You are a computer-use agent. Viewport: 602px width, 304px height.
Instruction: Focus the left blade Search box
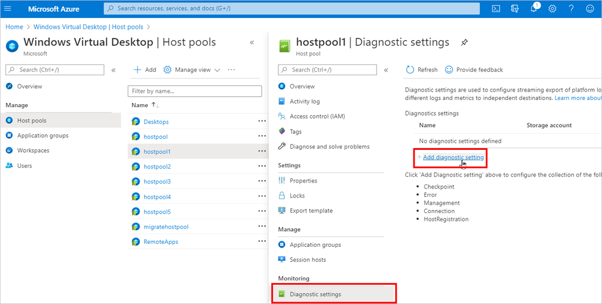click(55, 70)
